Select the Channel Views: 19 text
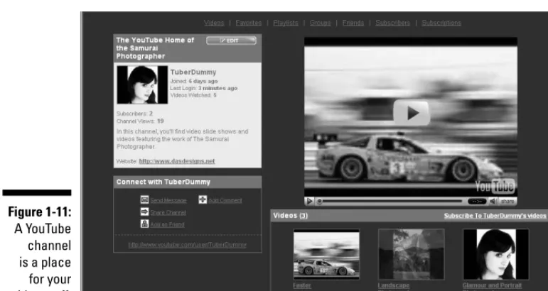548x291 pixels. [x=140, y=121]
